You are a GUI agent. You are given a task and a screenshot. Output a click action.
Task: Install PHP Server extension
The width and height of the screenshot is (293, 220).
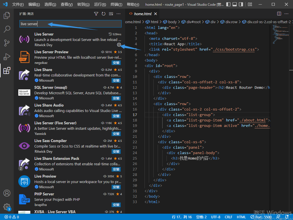pyautogui.click(x=116, y=205)
